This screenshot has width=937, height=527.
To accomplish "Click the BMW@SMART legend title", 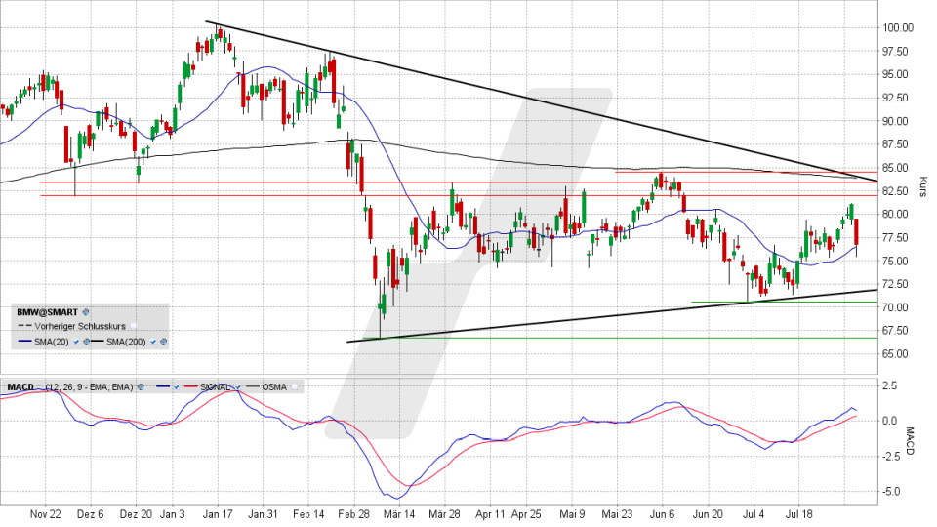I will (x=47, y=312).
